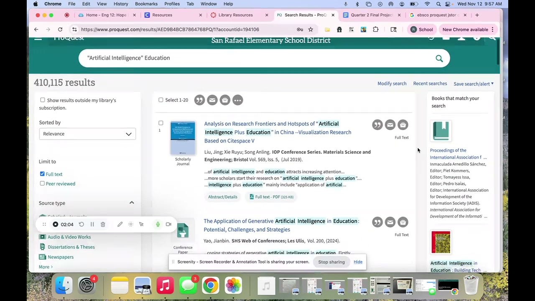Viewport: 535px width, 301px height.
Task: Open Abstract/Details for first result
Action: [x=223, y=197]
